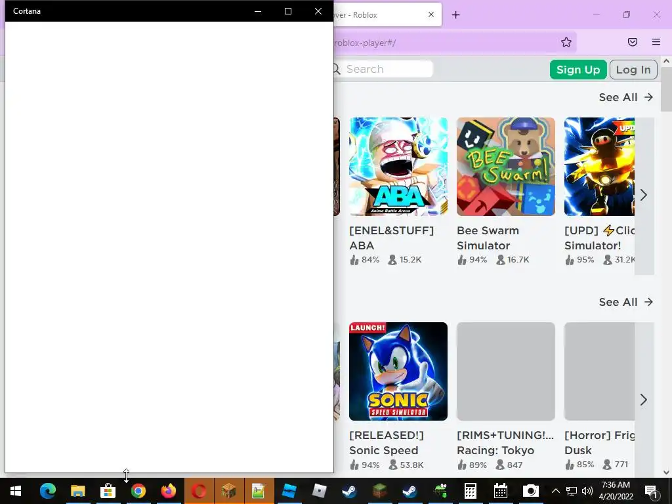This screenshot has width=672, height=504.
Task: Close the Roblox browser tab
Action: (431, 14)
